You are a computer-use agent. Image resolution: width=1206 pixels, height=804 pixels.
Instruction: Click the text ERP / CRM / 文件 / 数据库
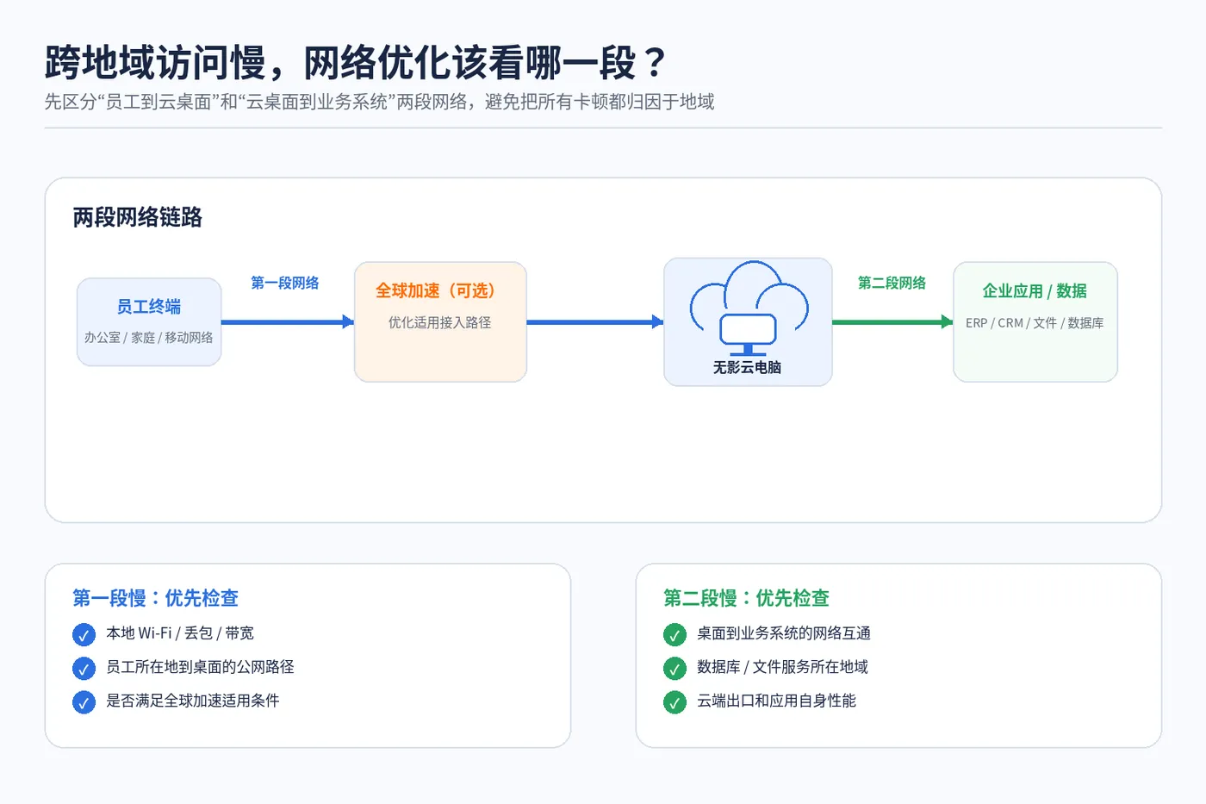[1035, 323]
